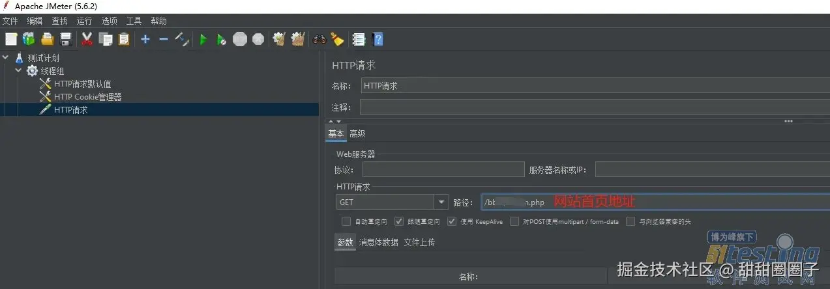
Task: Select the HTTP请求 sampler in tree
Action: 70,110
